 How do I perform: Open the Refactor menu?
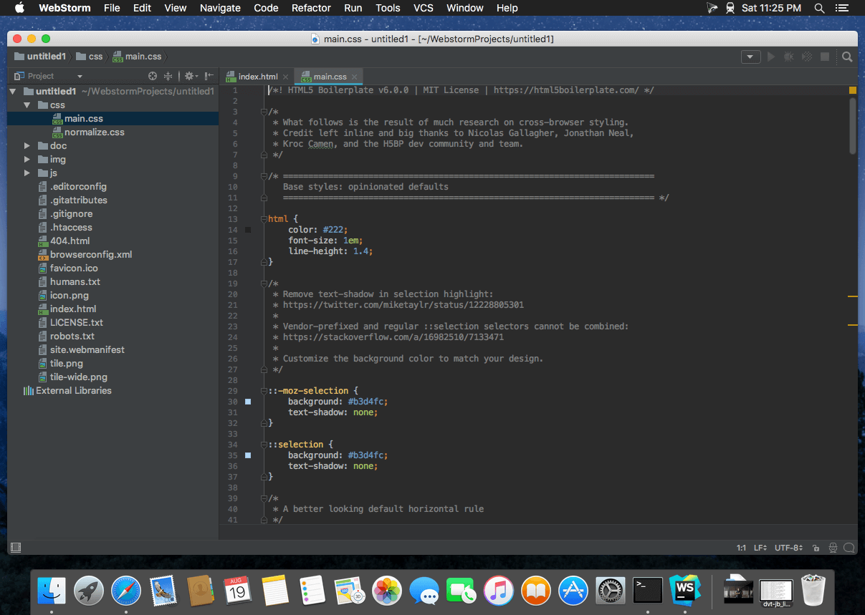coord(311,8)
